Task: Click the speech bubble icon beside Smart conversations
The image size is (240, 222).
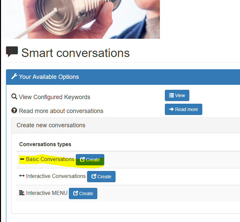Action: click(12, 52)
